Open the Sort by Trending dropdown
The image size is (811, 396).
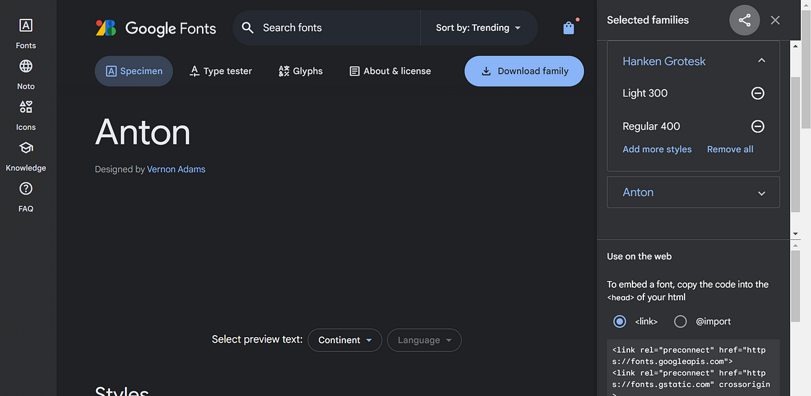478,28
